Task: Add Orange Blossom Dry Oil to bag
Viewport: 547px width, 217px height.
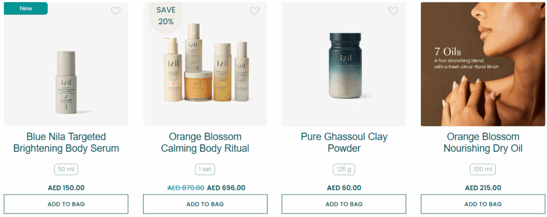Action: click(x=483, y=204)
